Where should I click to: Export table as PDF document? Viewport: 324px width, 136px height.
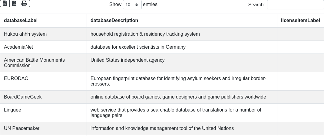click(14, 4)
